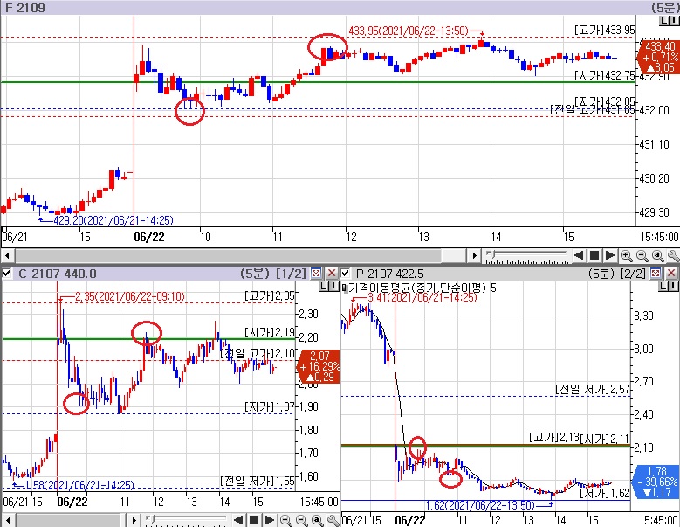Click right arrow of F 2109 chart scrollbar

[474, 255]
